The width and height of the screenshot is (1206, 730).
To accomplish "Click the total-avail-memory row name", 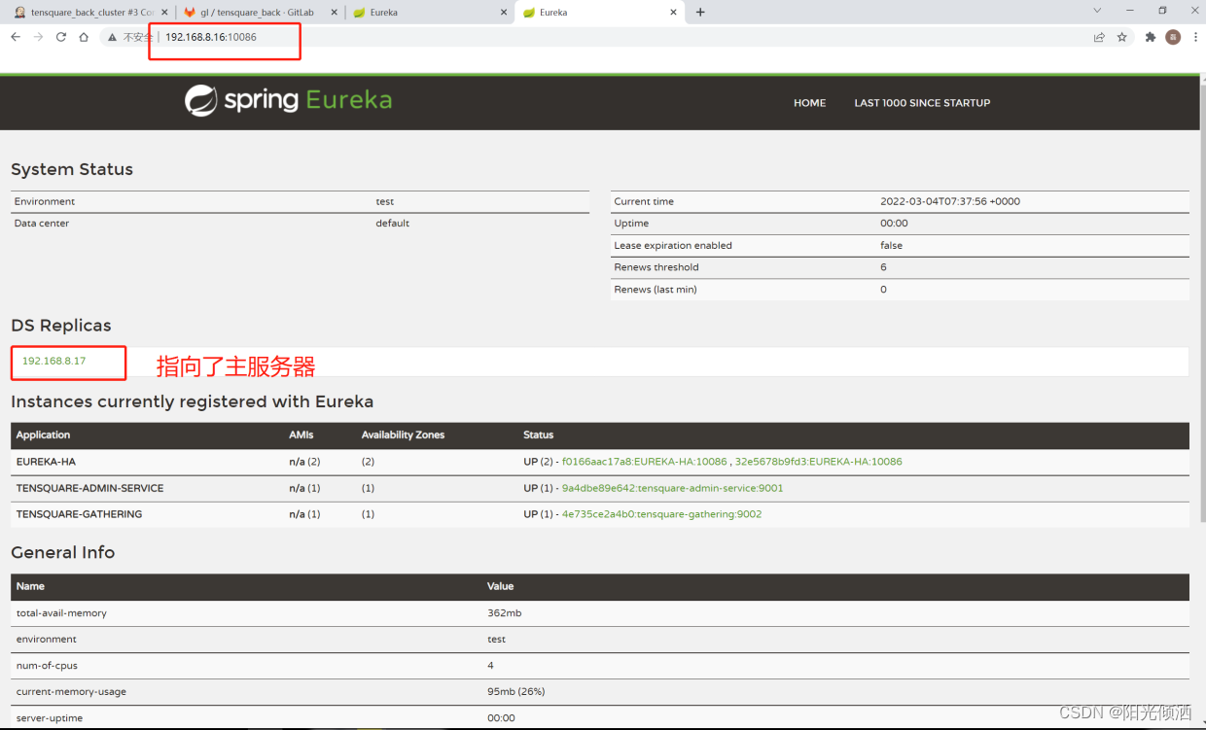I will click(61, 613).
